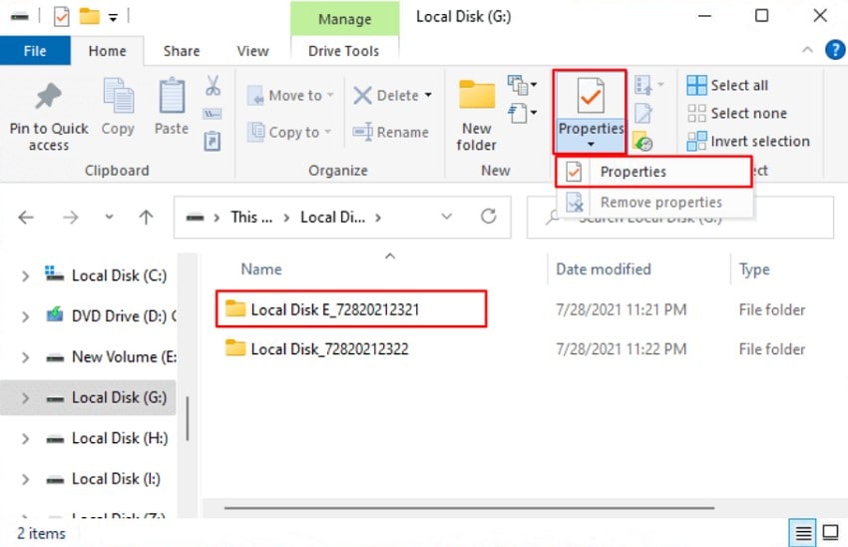Sort by Date modified column header
This screenshot has width=848, height=547.
[604, 270]
